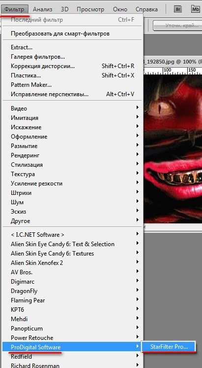Select the ProDigital Software entry
The width and height of the screenshot is (202, 368).
[x=72, y=347]
